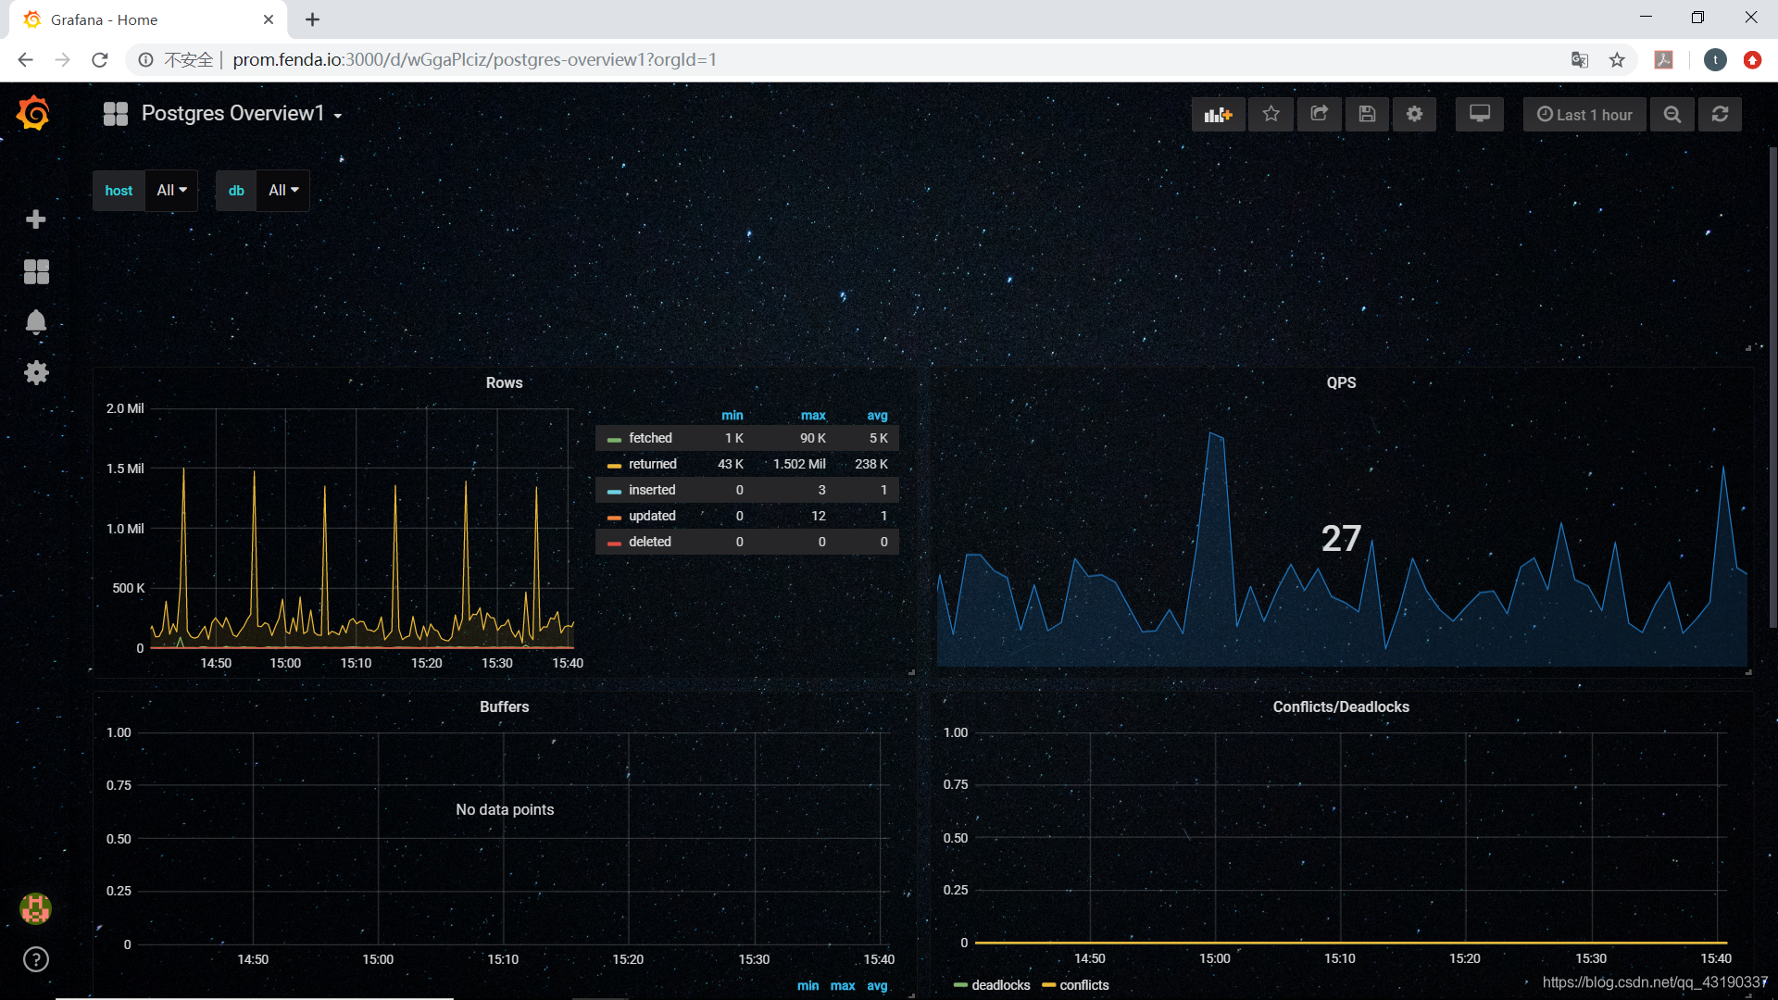Screen dimensions: 1778x1000
Task: Click the host variable label
Action: tap(119, 191)
